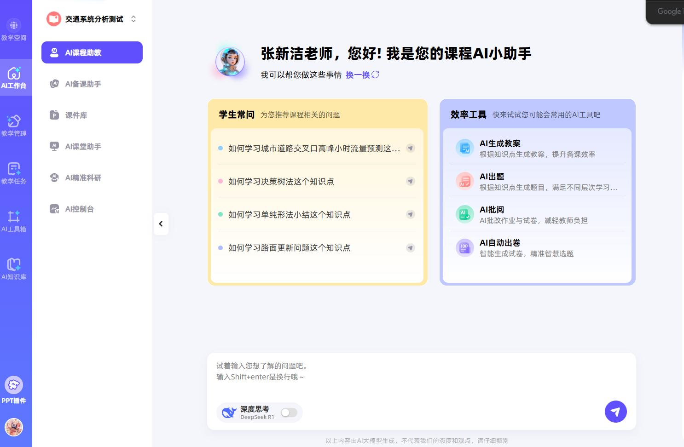684x447 pixels.
Task: Open the AI工具箱 sidebar icon
Action: [14, 221]
